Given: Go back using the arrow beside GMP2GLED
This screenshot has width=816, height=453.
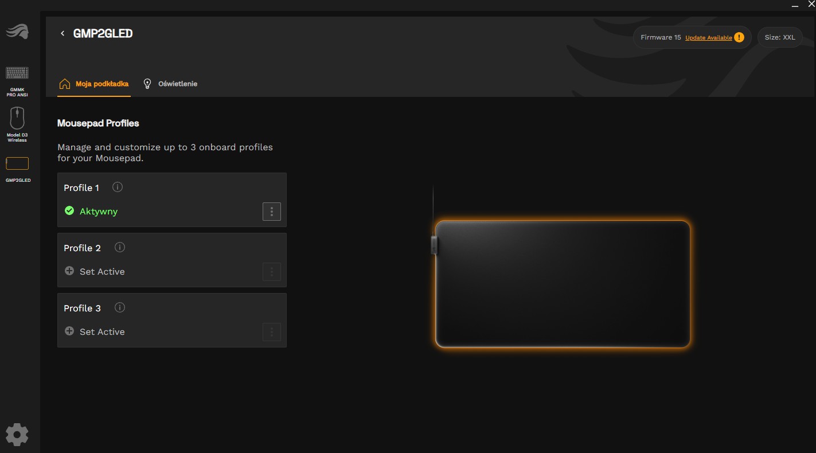Looking at the screenshot, I should (63, 34).
